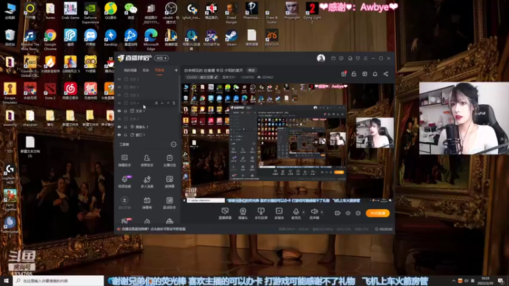
Task: Expand microphone options arrow
Action: coord(303,212)
